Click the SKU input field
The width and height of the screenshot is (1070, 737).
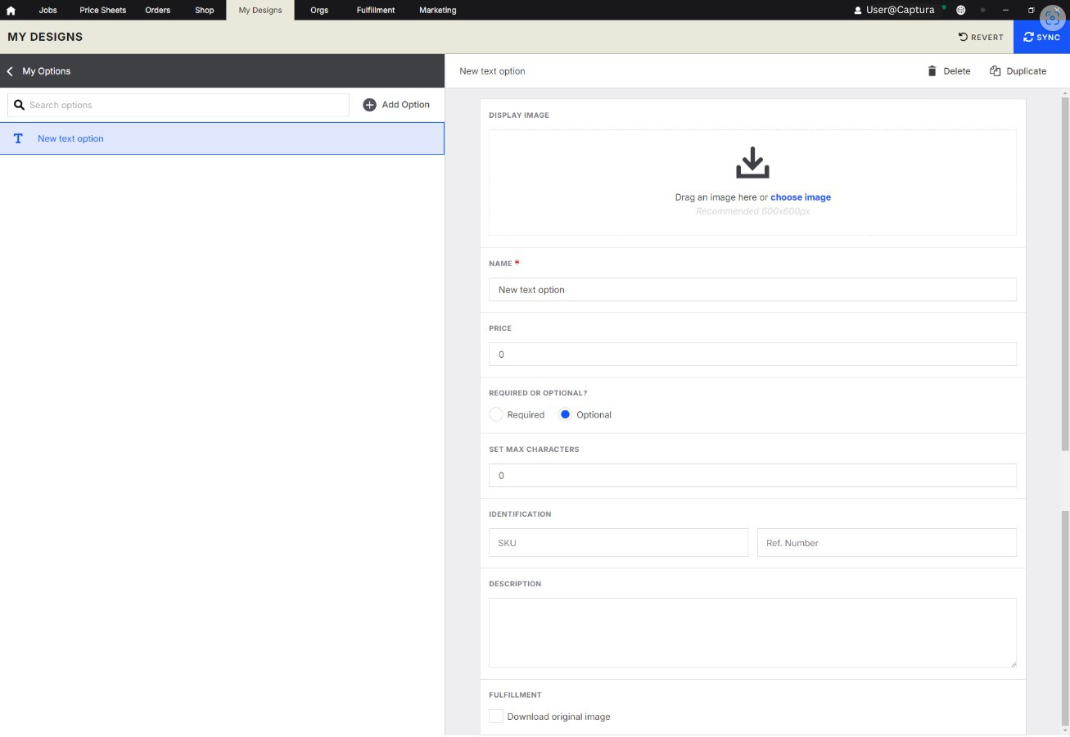(x=618, y=543)
